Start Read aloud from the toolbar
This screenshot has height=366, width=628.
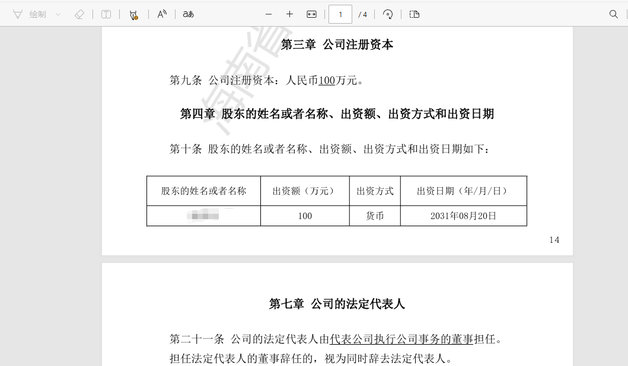point(162,14)
